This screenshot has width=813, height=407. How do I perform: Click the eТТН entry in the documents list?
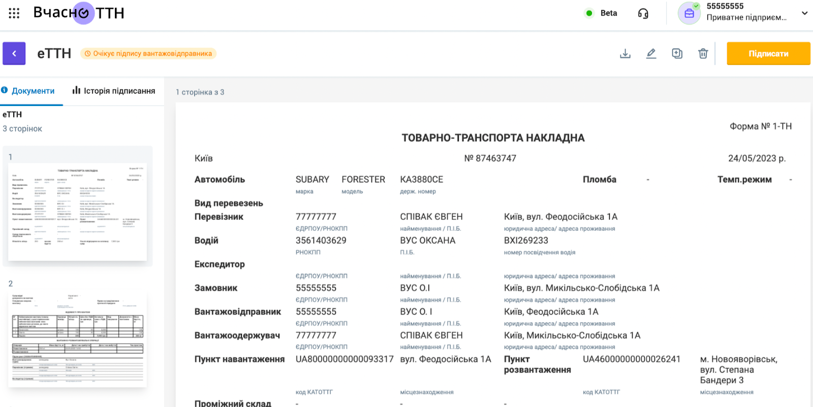point(12,115)
